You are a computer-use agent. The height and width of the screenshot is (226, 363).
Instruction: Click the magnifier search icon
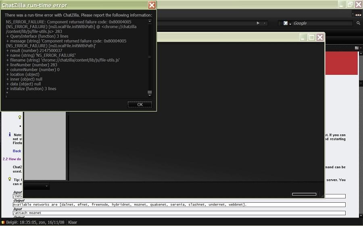(358, 23)
